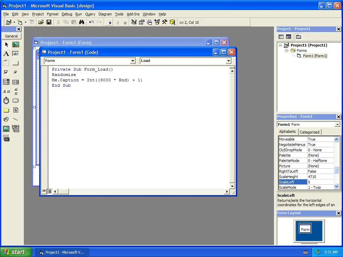The height and width of the screenshot is (257, 343).
Task: Toggle Procedure View in code window
Action: [x=44, y=191]
